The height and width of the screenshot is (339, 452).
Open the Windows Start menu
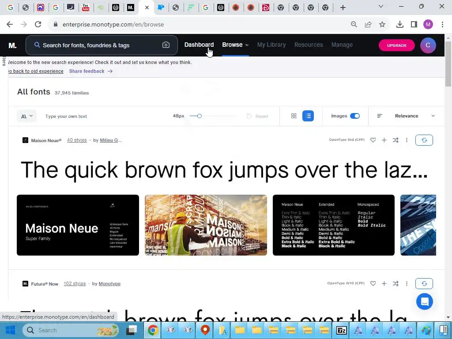(10, 330)
